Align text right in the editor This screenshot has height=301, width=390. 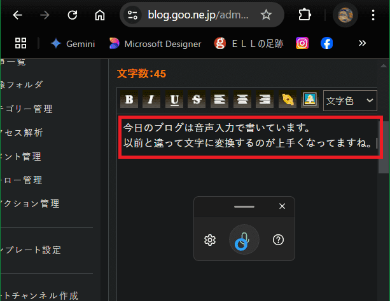(264, 100)
